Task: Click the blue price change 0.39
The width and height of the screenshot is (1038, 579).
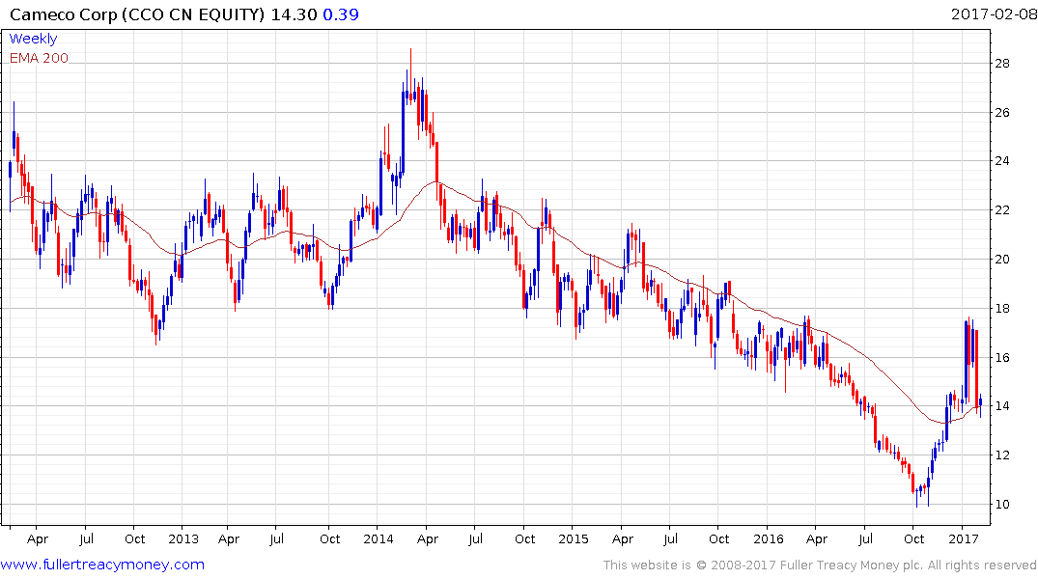Action: click(341, 14)
